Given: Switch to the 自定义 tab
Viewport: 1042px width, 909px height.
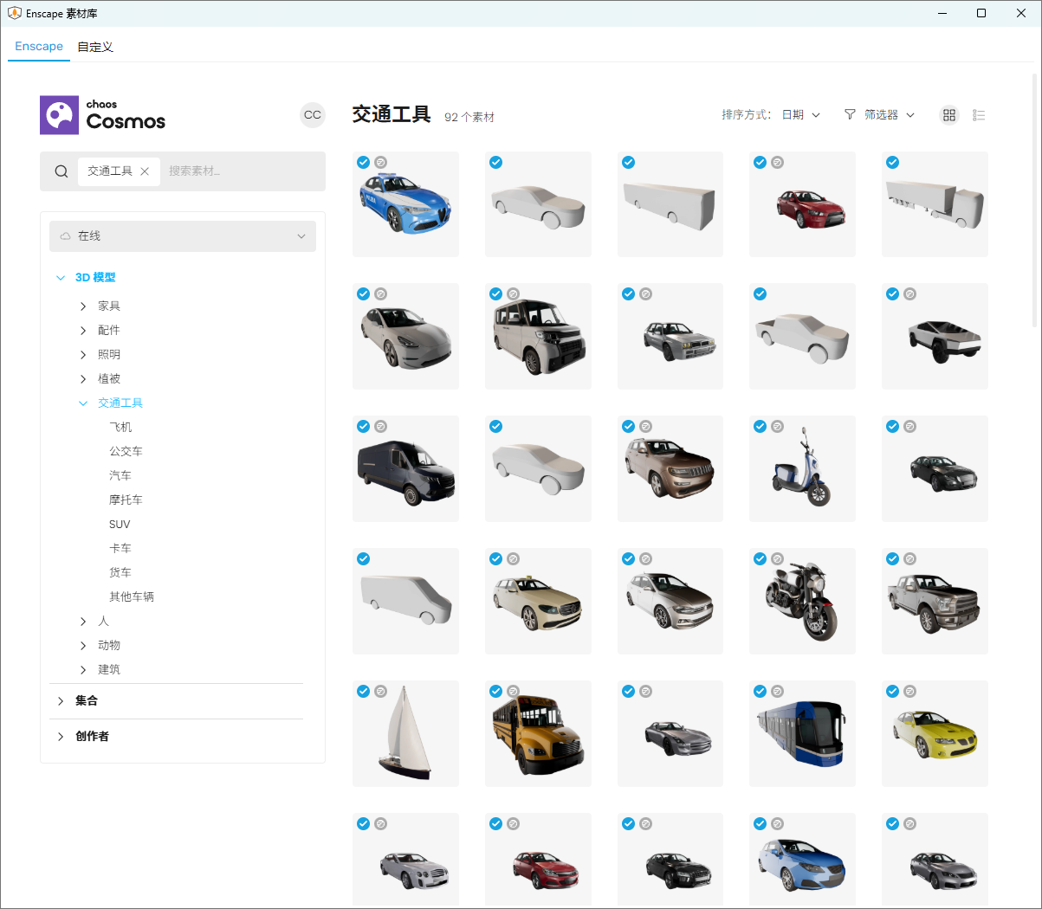Looking at the screenshot, I should (95, 47).
